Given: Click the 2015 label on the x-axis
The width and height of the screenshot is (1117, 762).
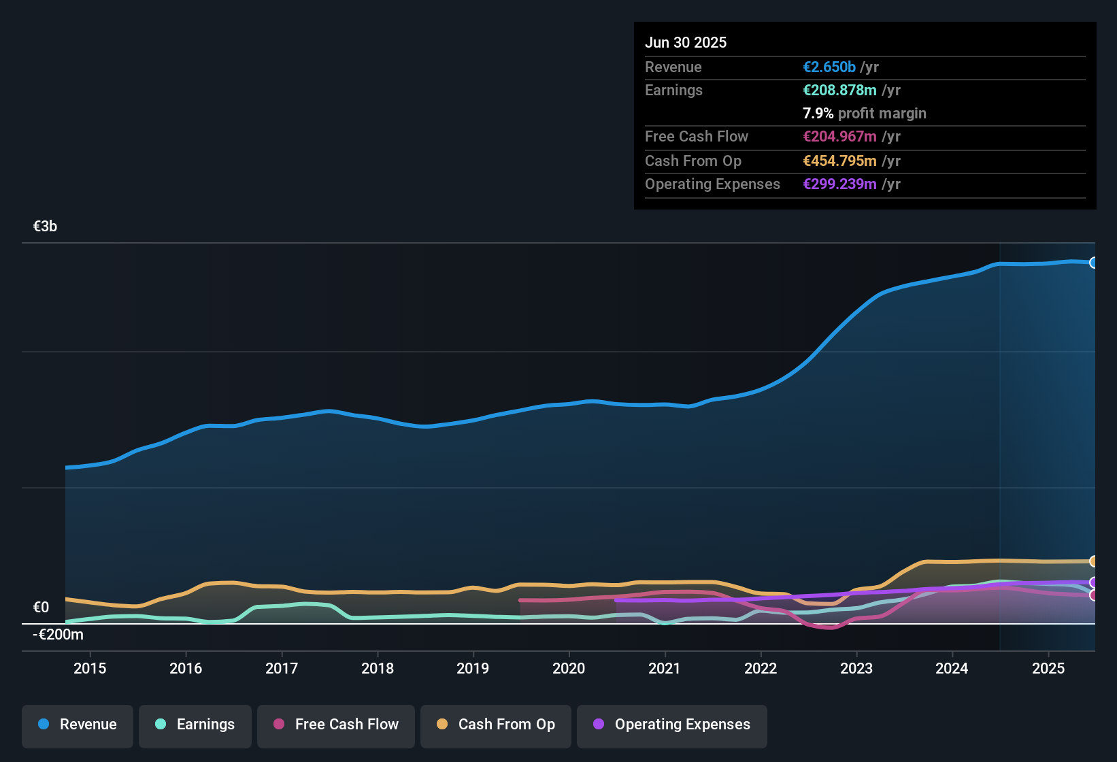Looking at the screenshot, I should [x=90, y=668].
